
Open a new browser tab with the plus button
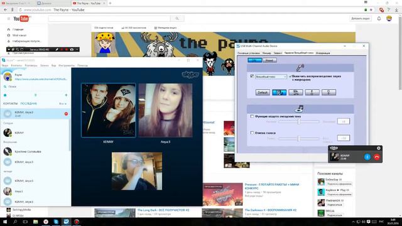(111, 3)
